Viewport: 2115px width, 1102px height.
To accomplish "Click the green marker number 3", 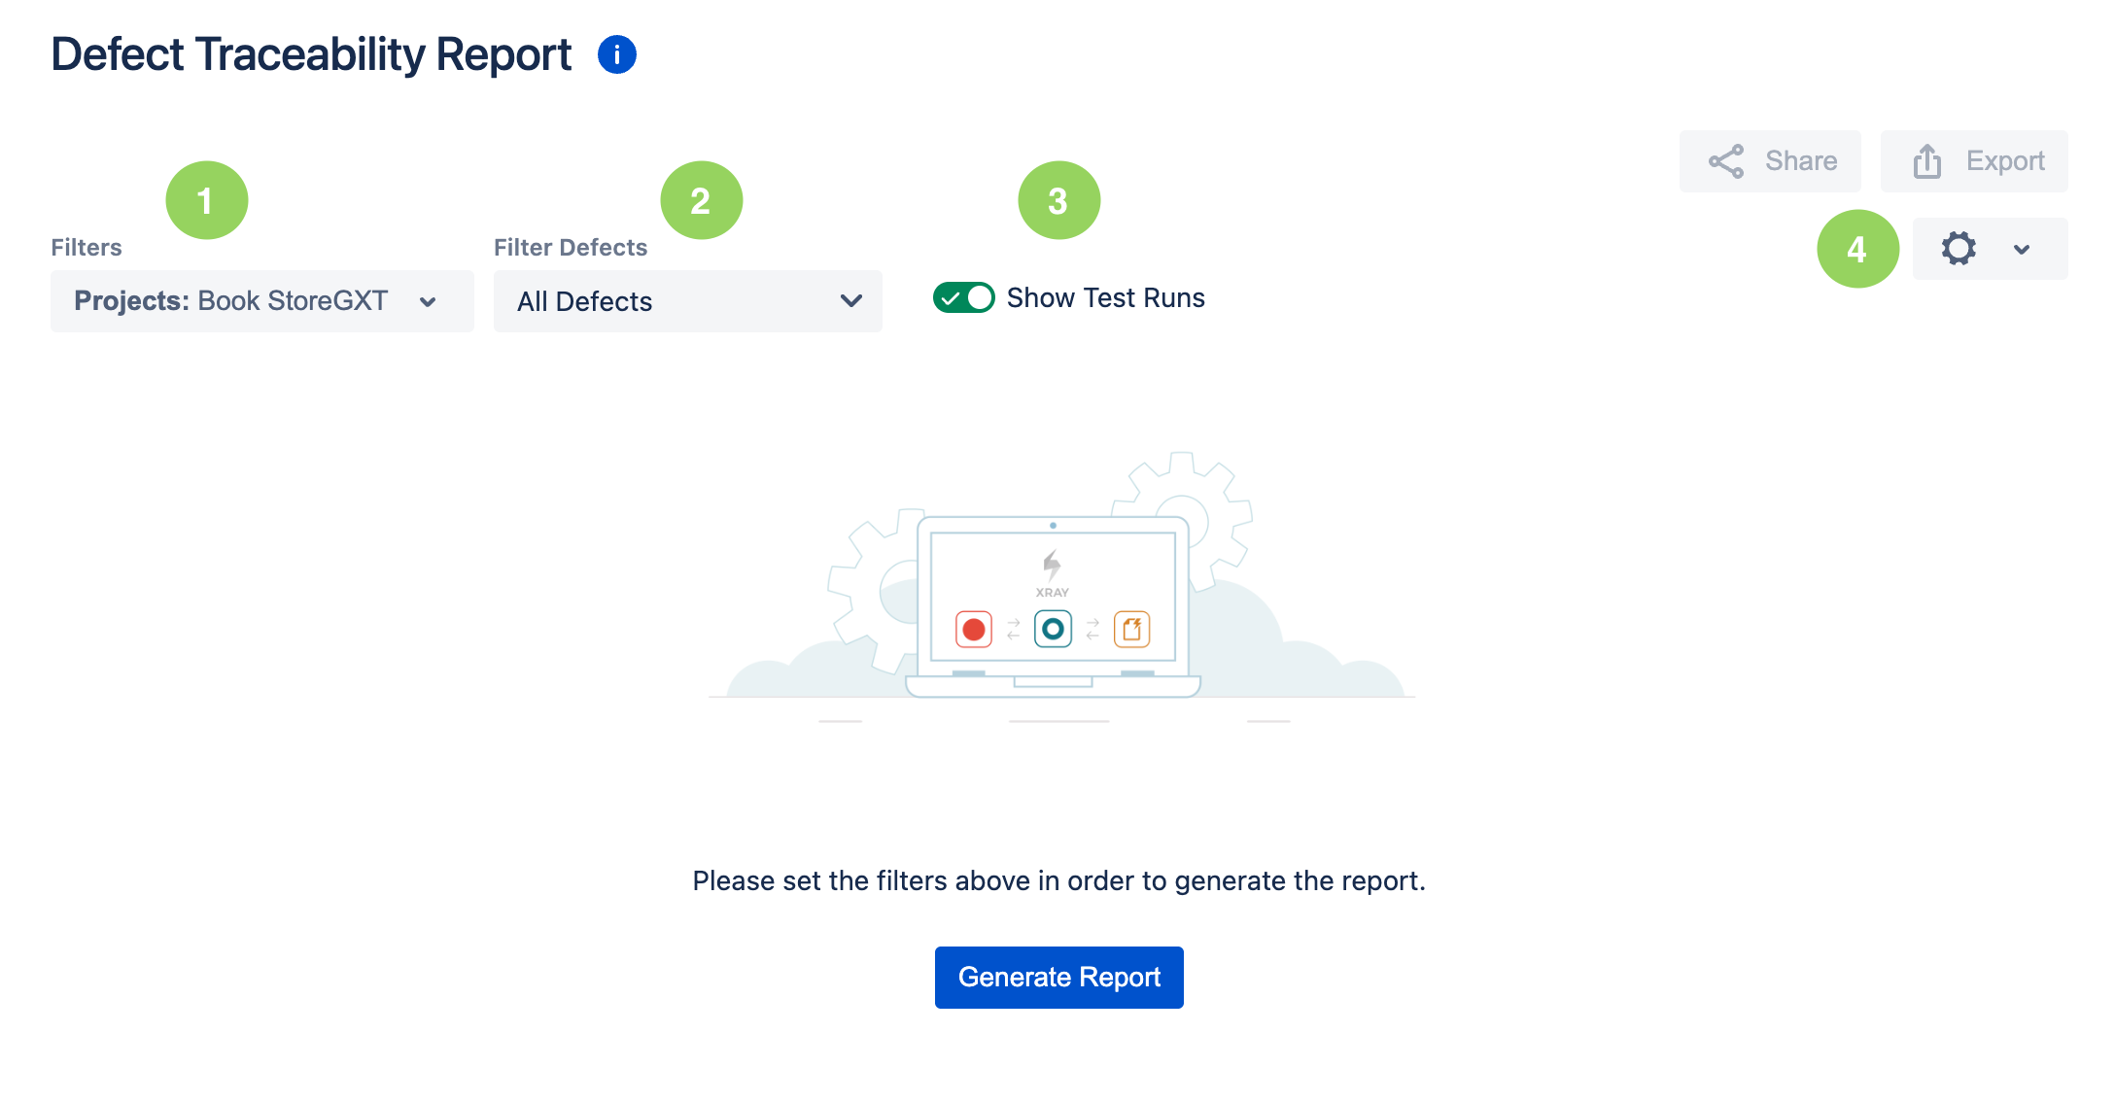I will click(1059, 200).
